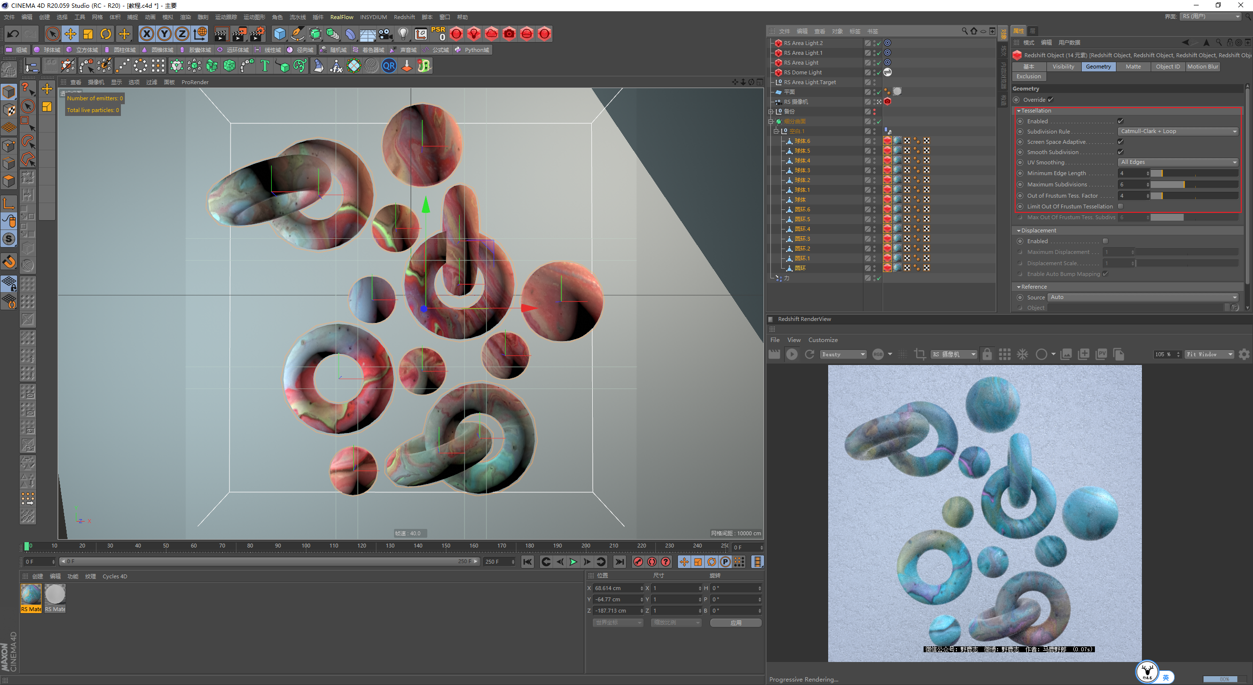Toggle Screen Space Adaptive checkbox
This screenshot has width=1253, height=685.
(1120, 142)
